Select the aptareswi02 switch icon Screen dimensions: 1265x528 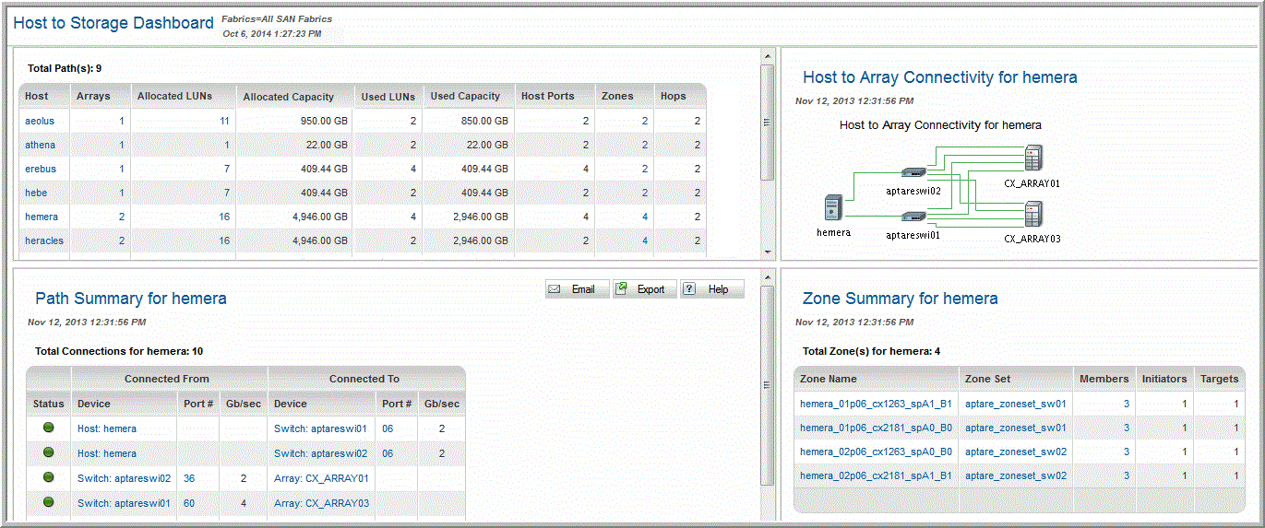(912, 172)
